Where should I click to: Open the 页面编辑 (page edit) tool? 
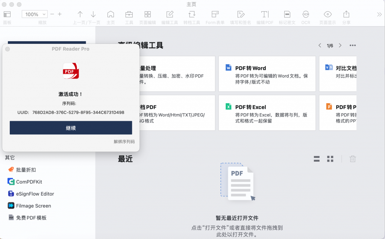(x=147, y=15)
